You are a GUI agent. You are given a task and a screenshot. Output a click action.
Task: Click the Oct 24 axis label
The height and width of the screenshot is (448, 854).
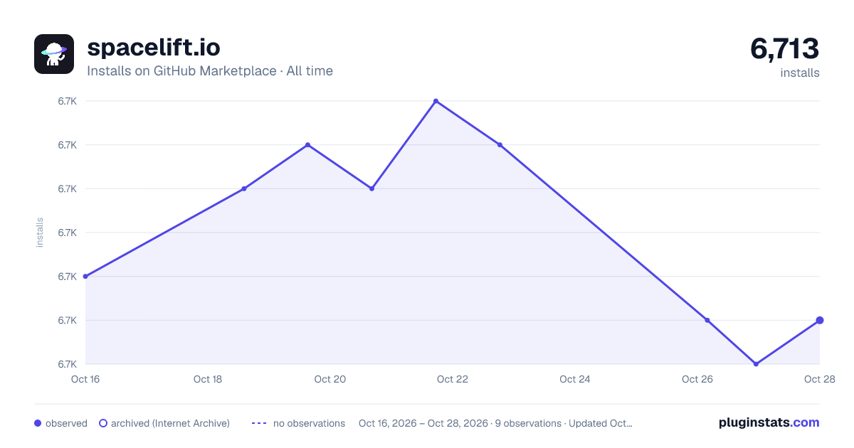coord(575,379)
